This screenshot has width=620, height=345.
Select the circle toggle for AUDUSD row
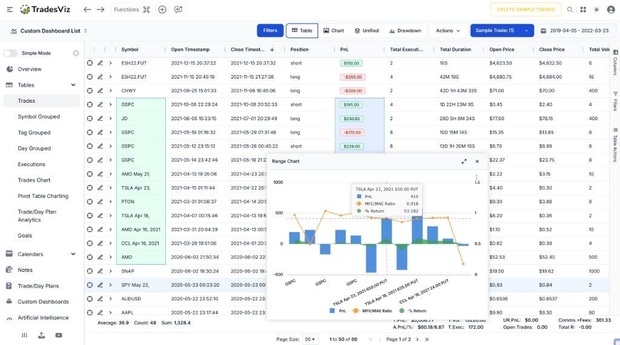tap(90, 298)
